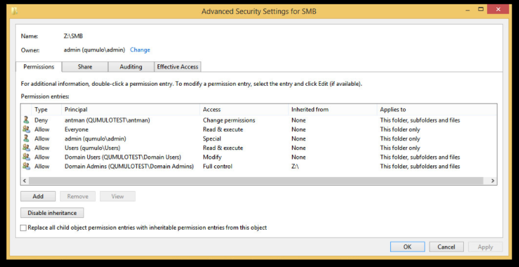Click the group icon next to Everyone entry

tap(26, 129)
